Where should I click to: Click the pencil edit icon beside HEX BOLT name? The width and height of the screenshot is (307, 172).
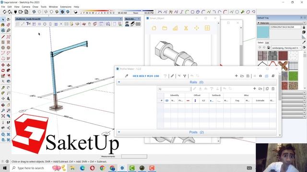tap(172, 76)
